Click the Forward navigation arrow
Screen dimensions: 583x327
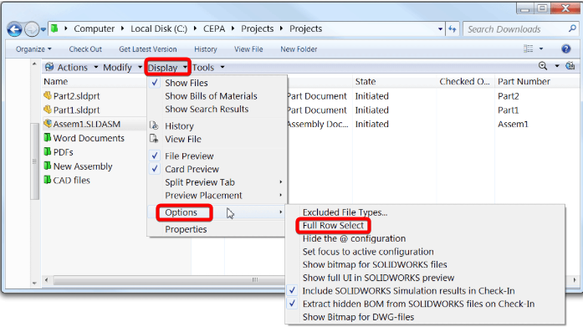(31, 29)
